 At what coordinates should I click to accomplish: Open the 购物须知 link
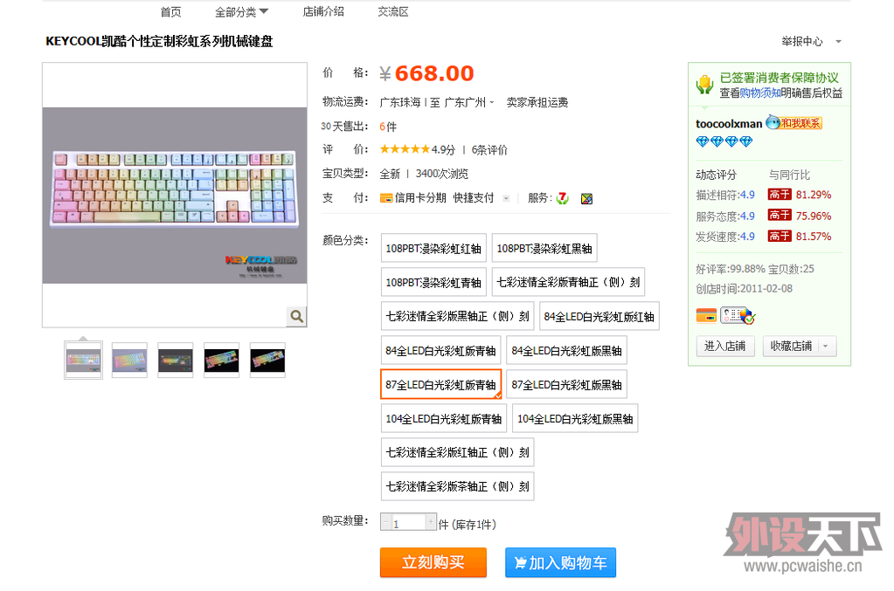click(x=760, y=93)
